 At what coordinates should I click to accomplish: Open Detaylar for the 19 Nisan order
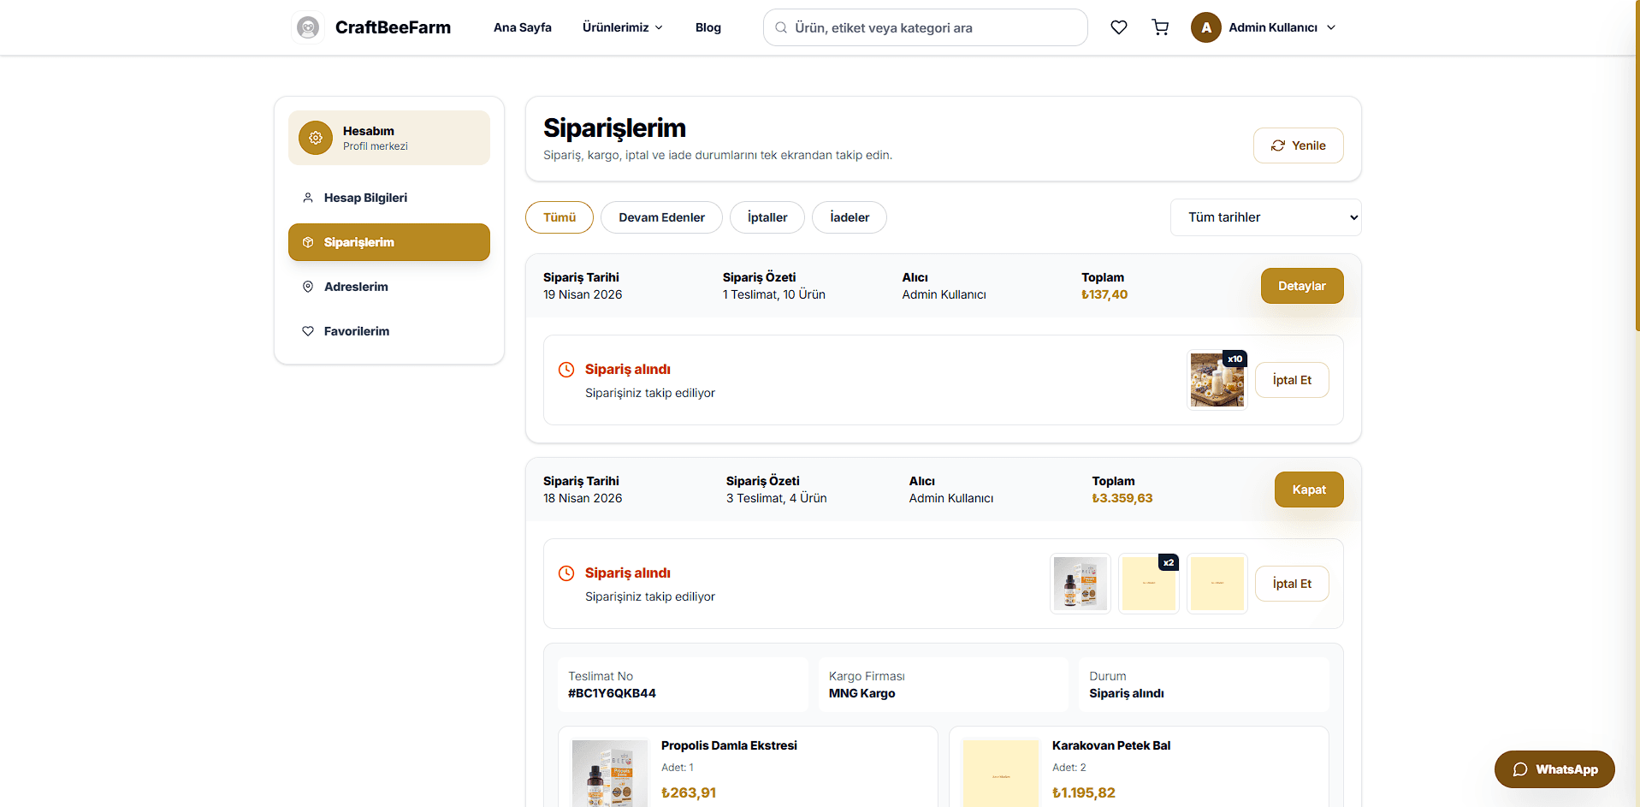(x=1301, y=286)
